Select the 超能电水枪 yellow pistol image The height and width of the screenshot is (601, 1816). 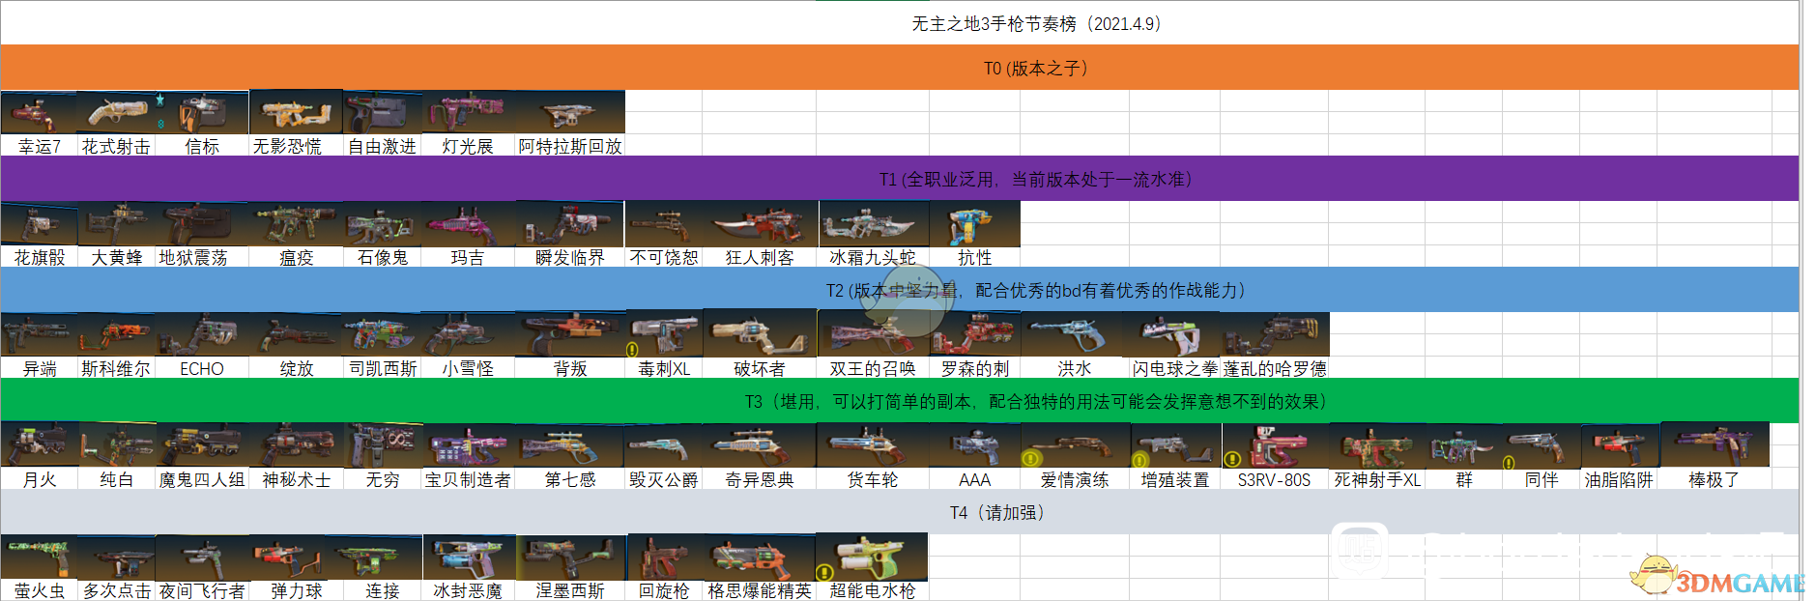(874, 557)
